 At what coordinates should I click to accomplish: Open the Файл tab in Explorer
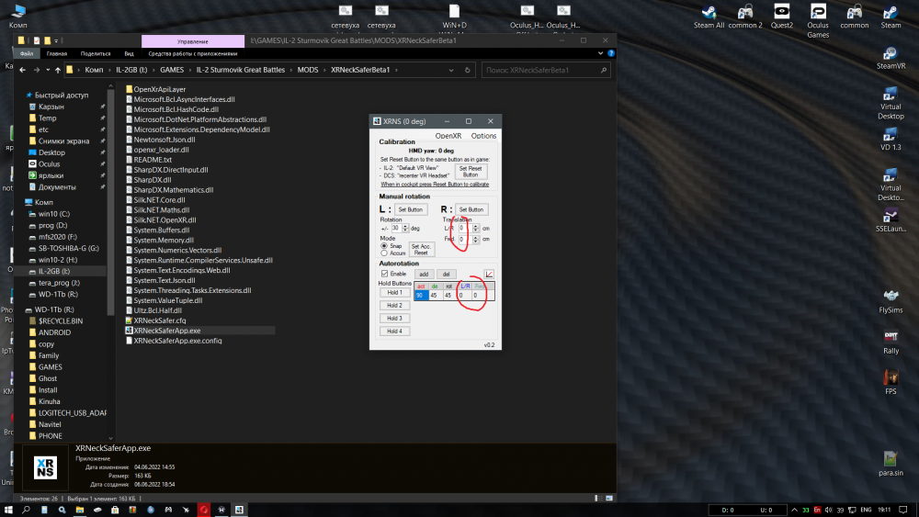click(27, 53)
